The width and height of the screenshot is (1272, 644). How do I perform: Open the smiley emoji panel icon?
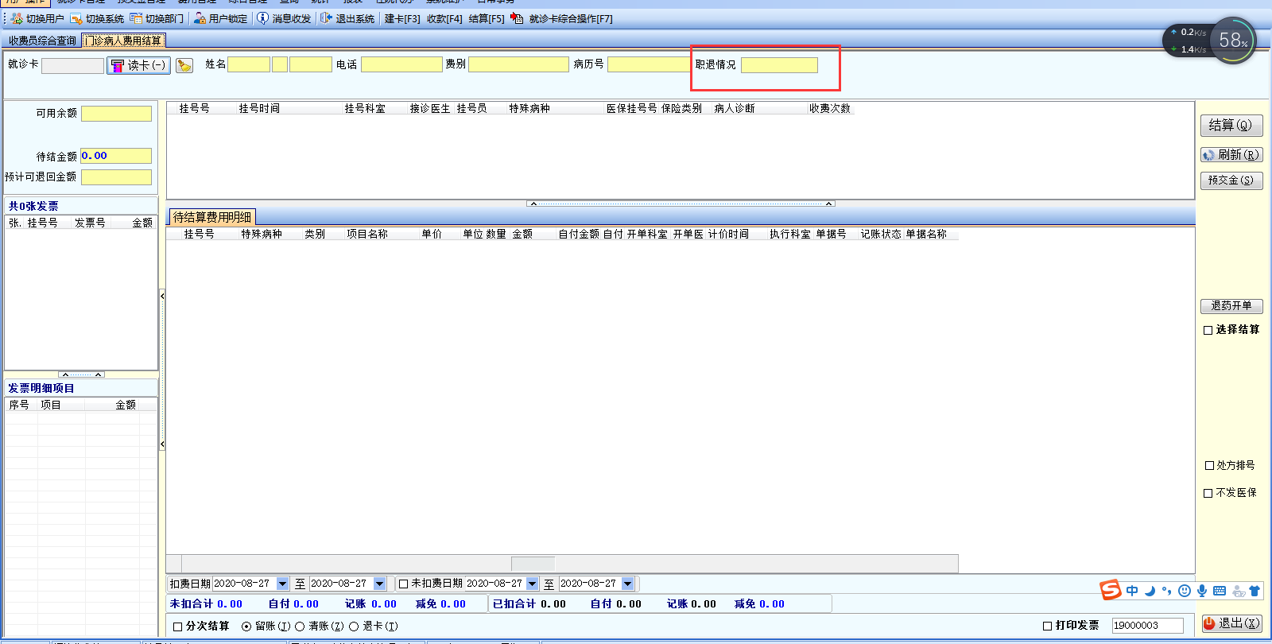(1185, 591)
